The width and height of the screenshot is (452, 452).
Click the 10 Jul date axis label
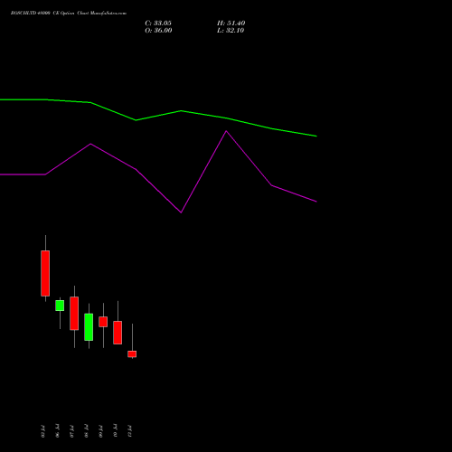[115, 431]
